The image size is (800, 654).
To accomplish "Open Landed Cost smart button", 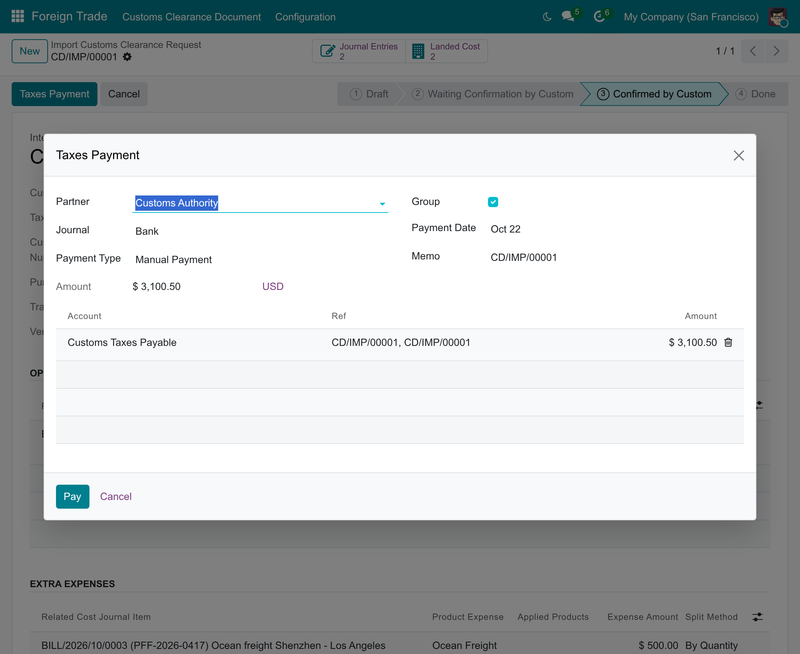I will pos(447,51).
